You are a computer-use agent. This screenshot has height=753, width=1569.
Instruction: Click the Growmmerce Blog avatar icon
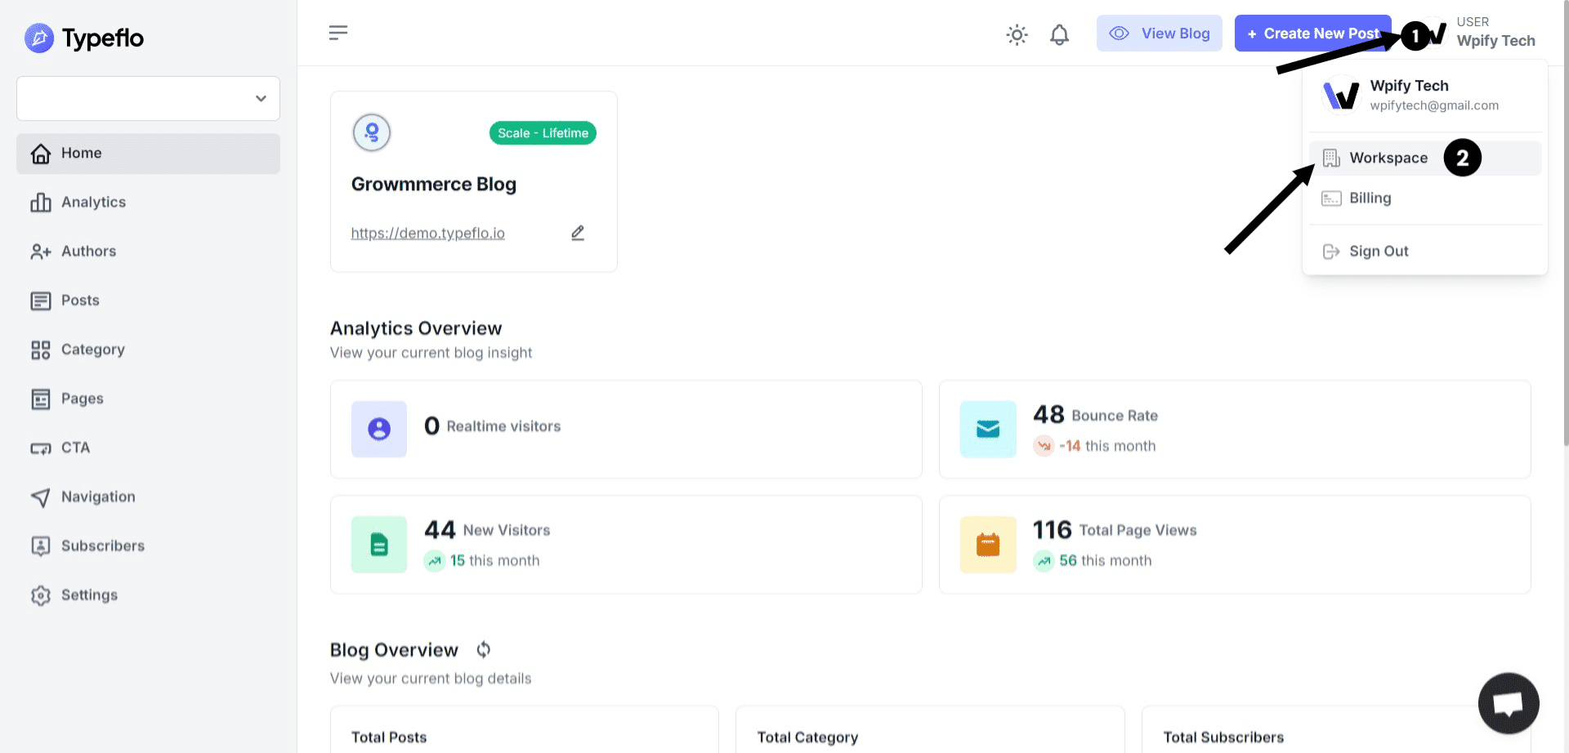point(372,132)
